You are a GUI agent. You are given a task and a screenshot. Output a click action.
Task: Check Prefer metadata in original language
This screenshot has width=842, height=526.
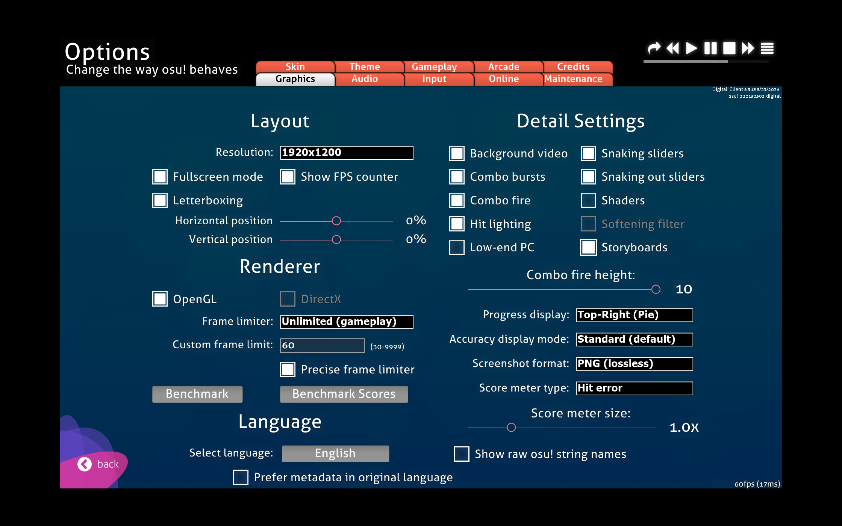point(241,477)
